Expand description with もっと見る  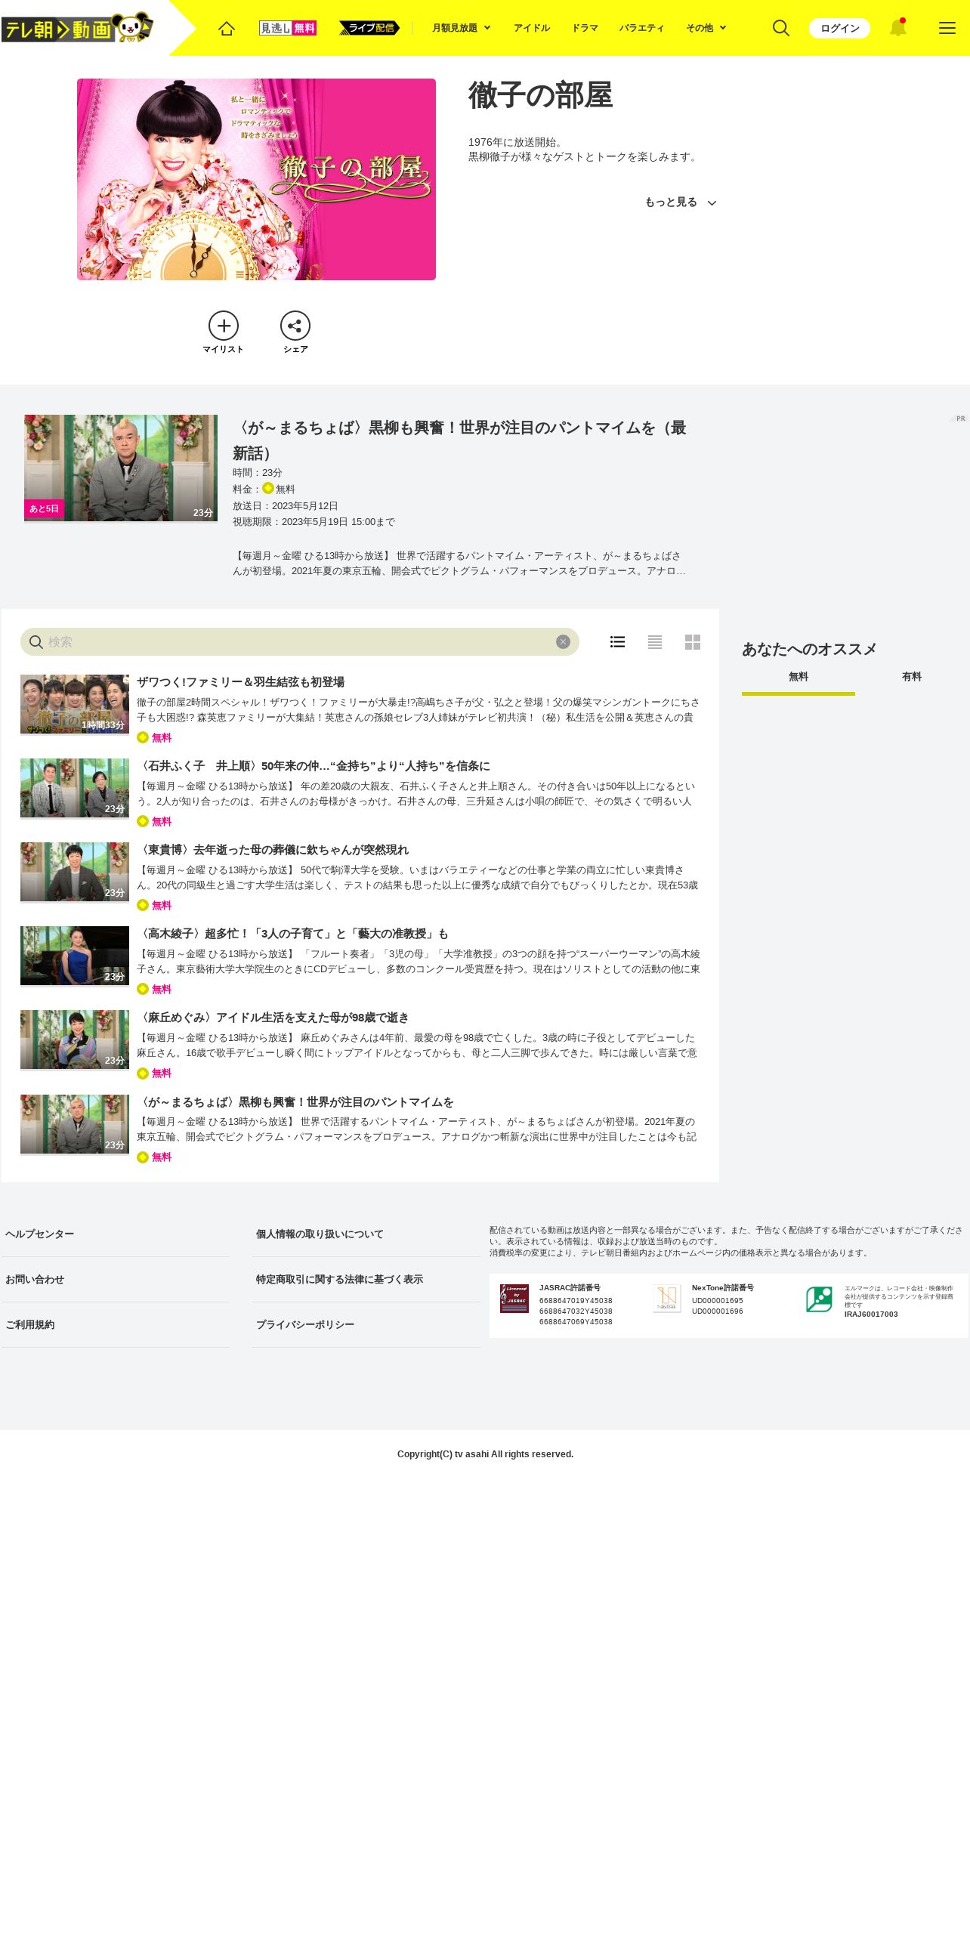pyautogui.click(x=680, y=202)
